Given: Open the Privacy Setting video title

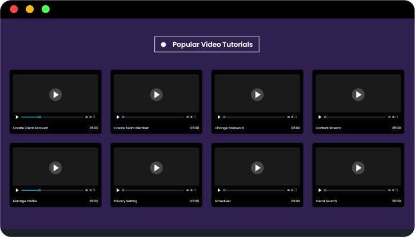Looking at the screenshot, I should (125, 201).
